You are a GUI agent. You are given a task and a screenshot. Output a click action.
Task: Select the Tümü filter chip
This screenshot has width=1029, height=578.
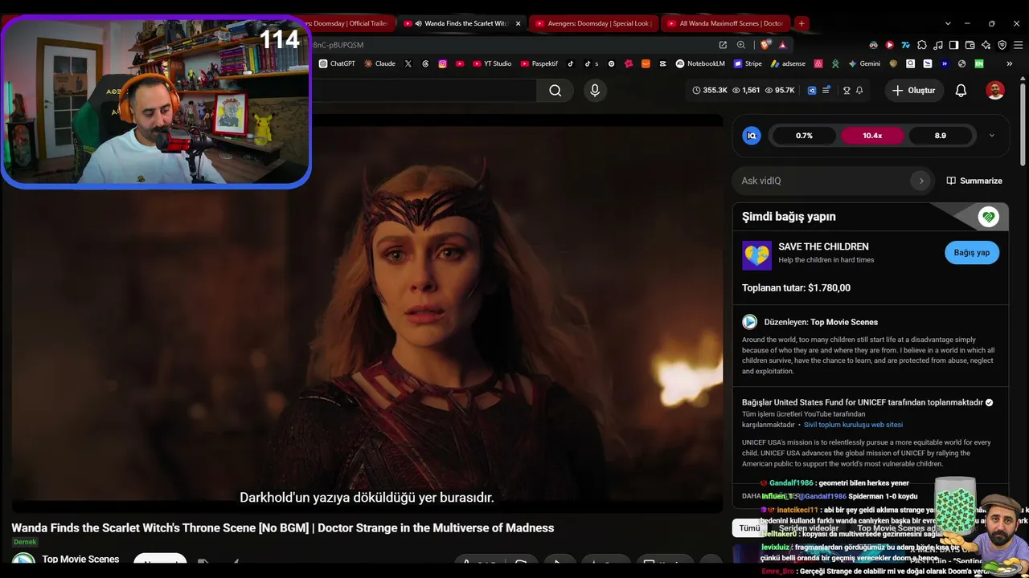pyautogui.click(x=749, y=528)
